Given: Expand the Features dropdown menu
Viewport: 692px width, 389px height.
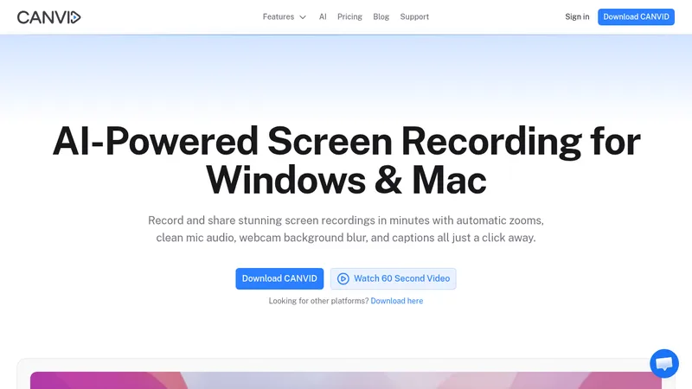Looking at the screenshot, I should [x=285, y=16].
